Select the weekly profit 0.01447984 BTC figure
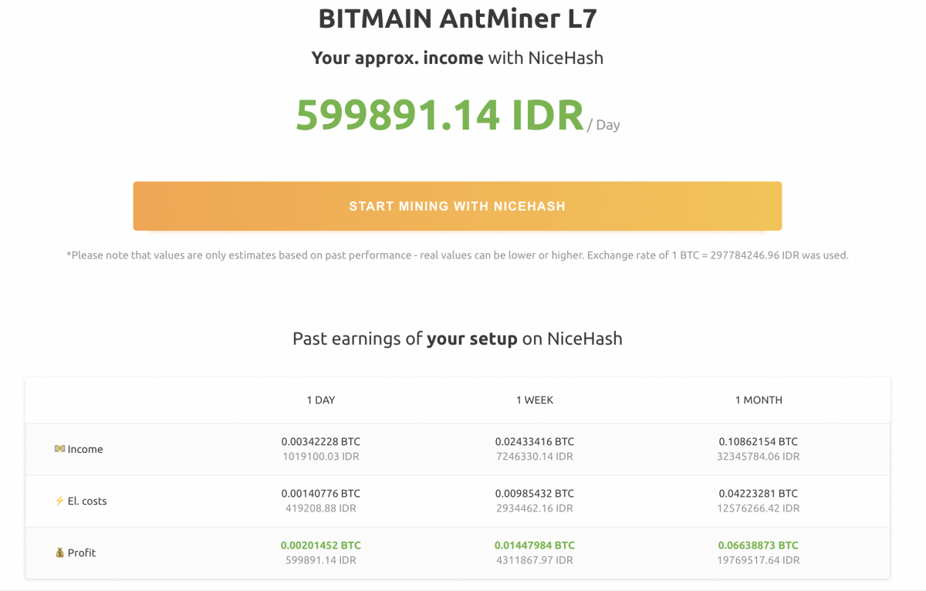The height and width of the screenshot is (591, 926). coord(535,545)
